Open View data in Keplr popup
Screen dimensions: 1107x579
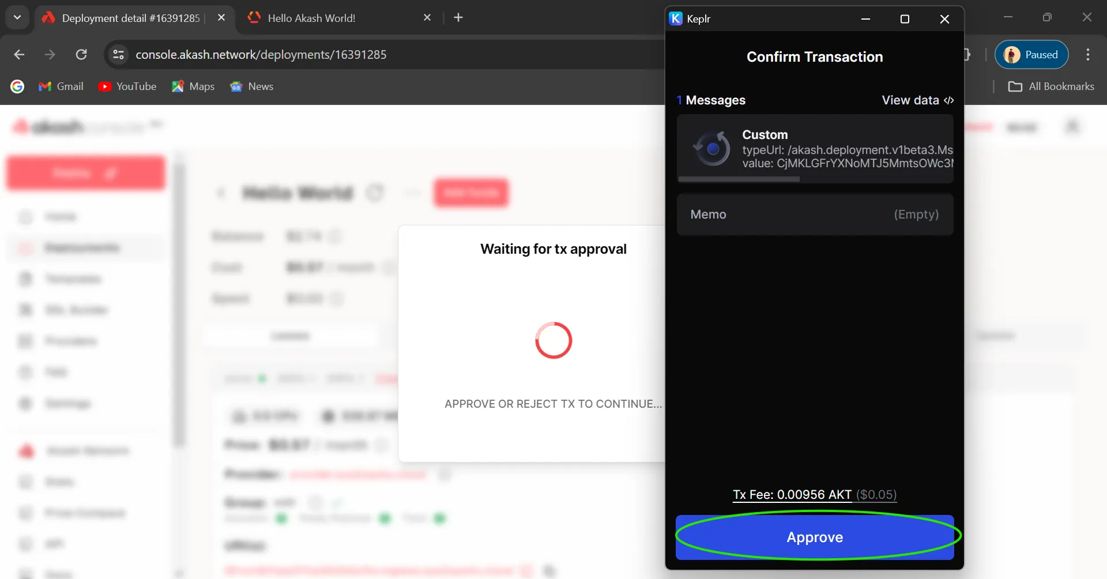pos(917,100)
